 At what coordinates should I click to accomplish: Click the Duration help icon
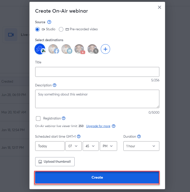(139, 136)
